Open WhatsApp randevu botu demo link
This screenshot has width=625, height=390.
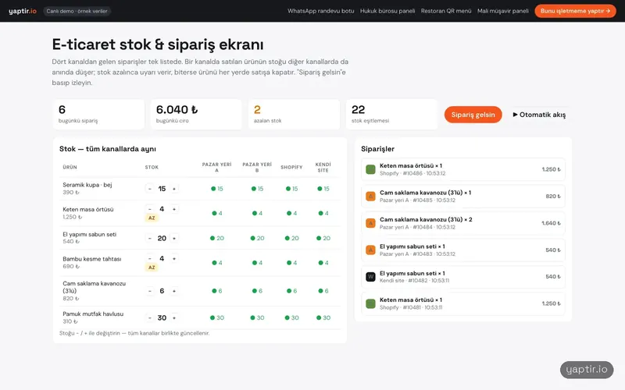[321, 11]
